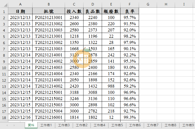The height and width of the screenshot is (129, 195).
Task: Select column A by its header
Action: 20,4
